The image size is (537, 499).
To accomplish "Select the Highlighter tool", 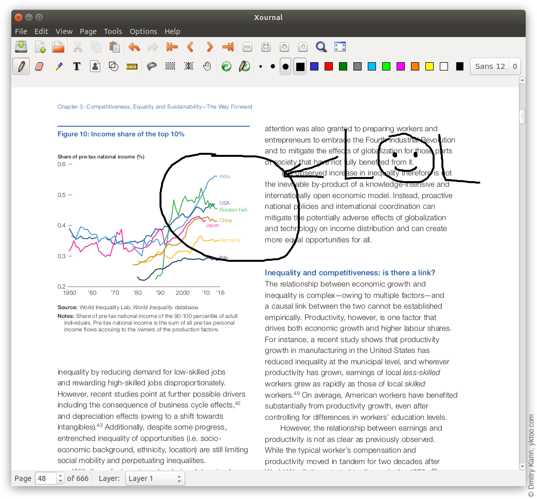I will click(x=58, y=66).
